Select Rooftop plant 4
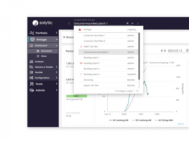The image size is (189, 141). [108, 74]
